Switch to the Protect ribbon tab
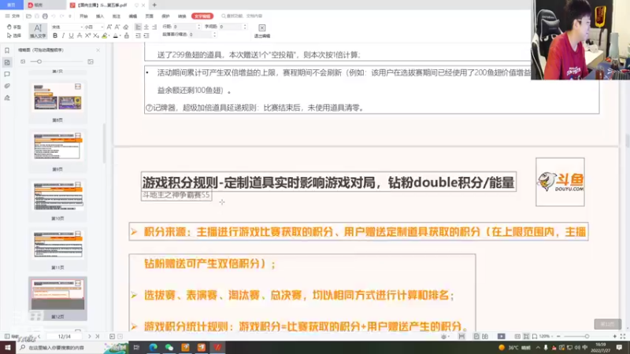The width and height of the screenshot is (630, 354). click(165, 16)
